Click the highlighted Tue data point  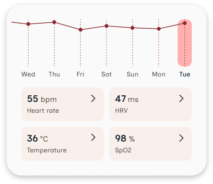coord(185,23)
